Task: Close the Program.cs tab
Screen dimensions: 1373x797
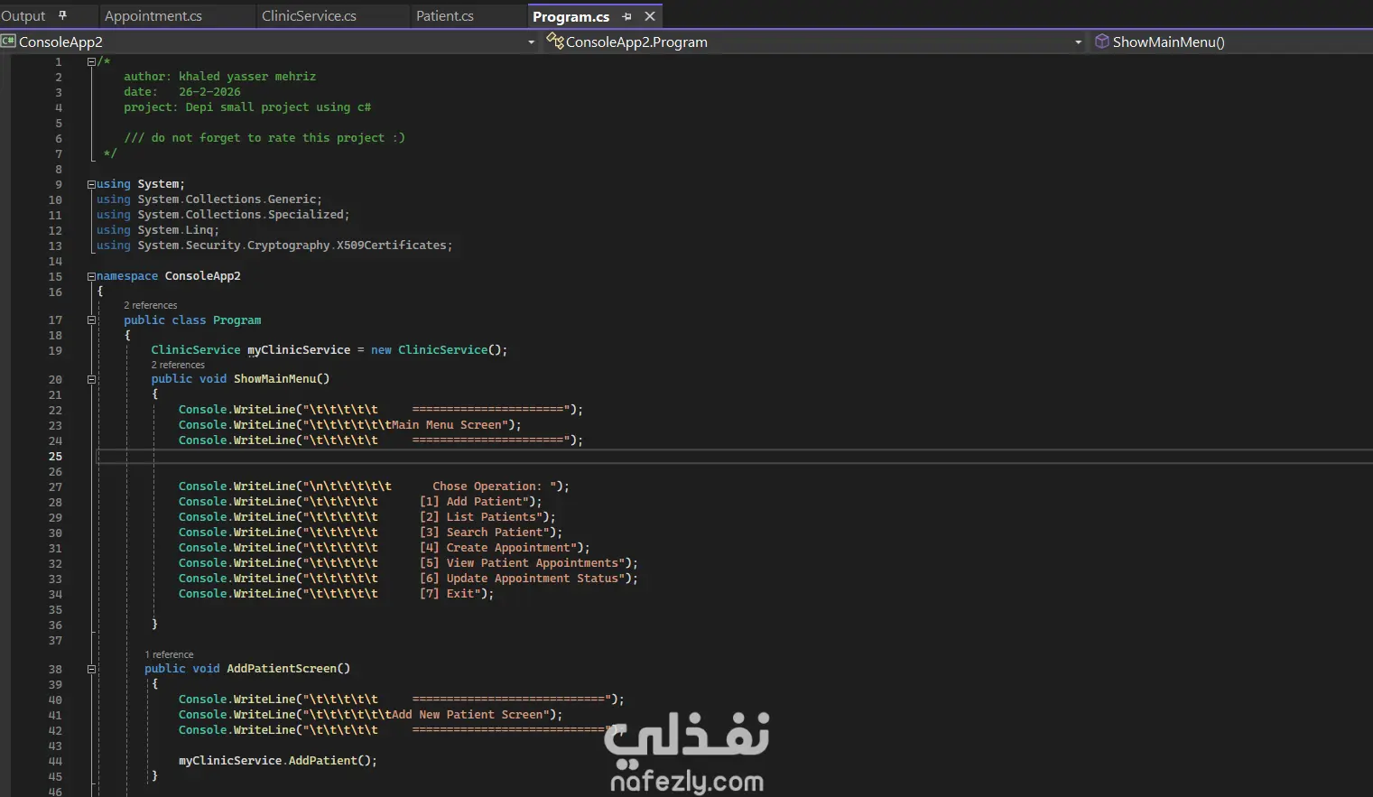Action: pyautogui.click(x=650, y=16)
